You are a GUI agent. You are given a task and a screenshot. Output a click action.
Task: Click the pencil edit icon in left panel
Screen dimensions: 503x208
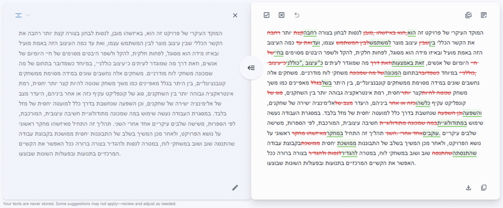pyautogui.click(x=235, y=187)
